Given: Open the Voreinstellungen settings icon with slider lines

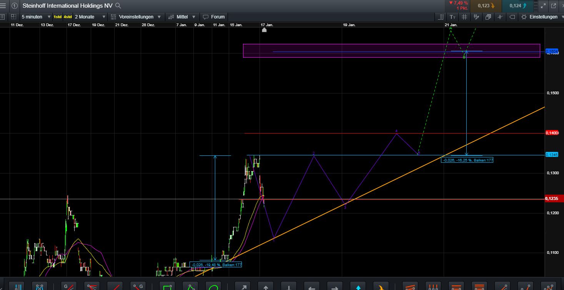Looking at the screenshot, I should [113, 17].
